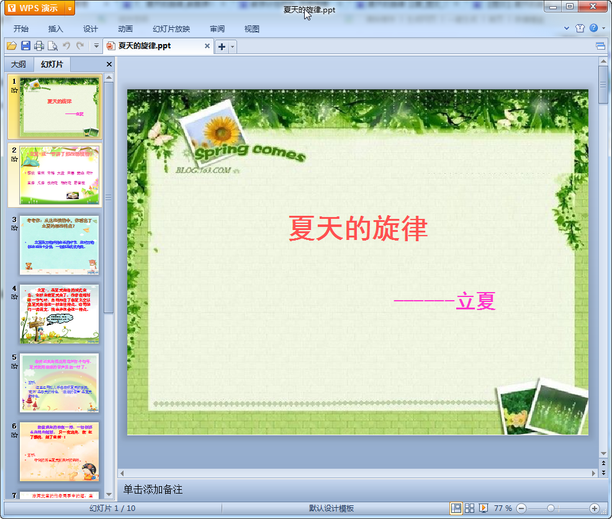The height and width of the screenshot is (519, 612).
Task: Click animation star icon beside slide 2
Action: pyautogui.click(x=14, y=159)
